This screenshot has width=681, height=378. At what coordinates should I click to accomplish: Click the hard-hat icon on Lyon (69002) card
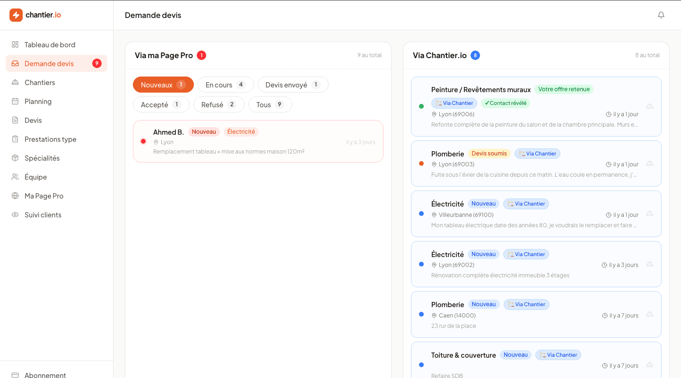650,264
